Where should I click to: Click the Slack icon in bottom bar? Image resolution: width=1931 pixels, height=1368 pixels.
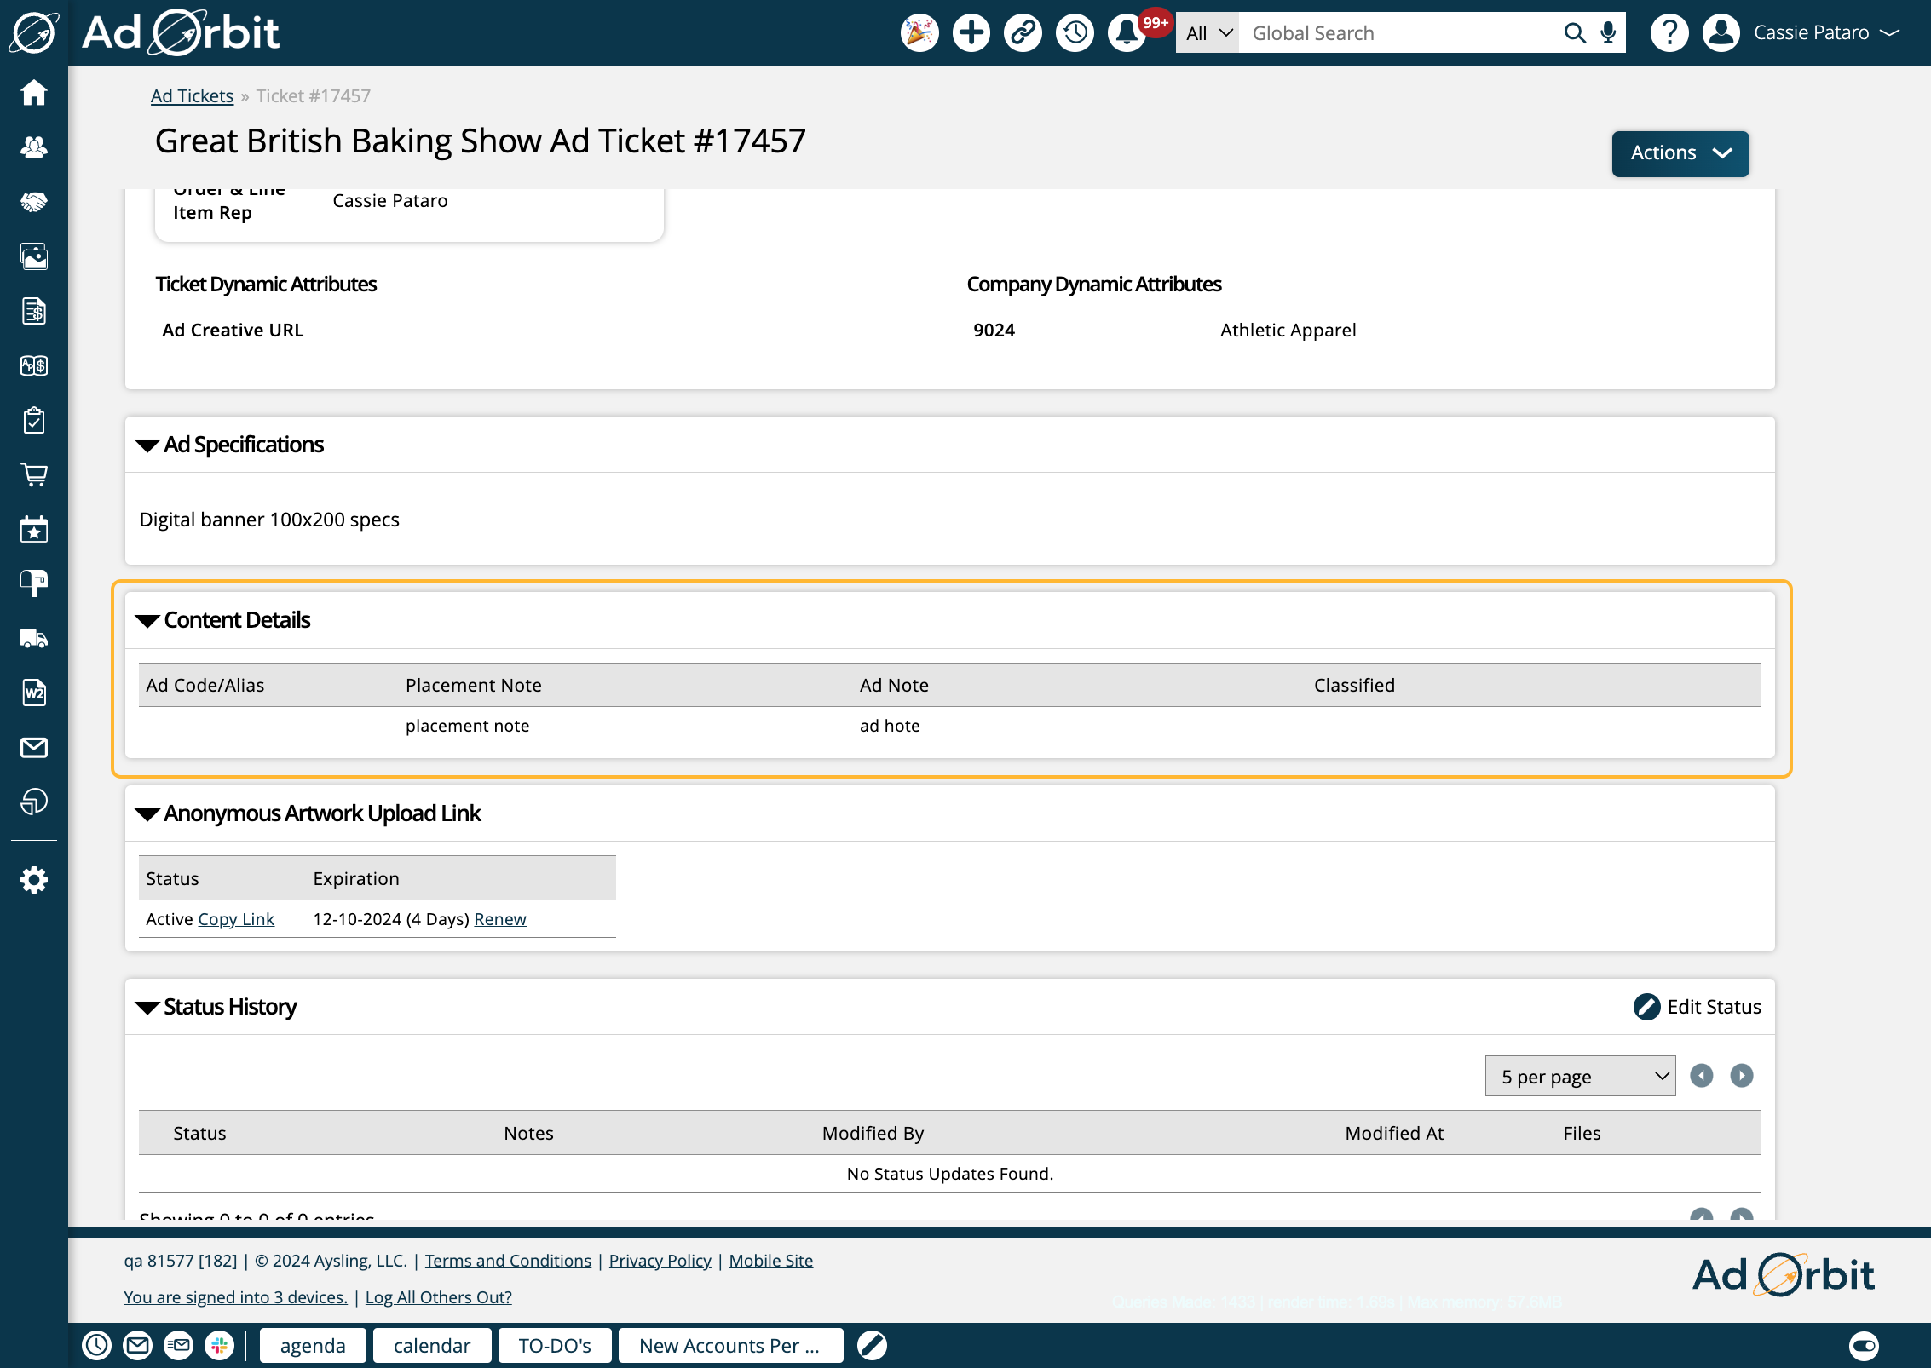pos(219,1345)
